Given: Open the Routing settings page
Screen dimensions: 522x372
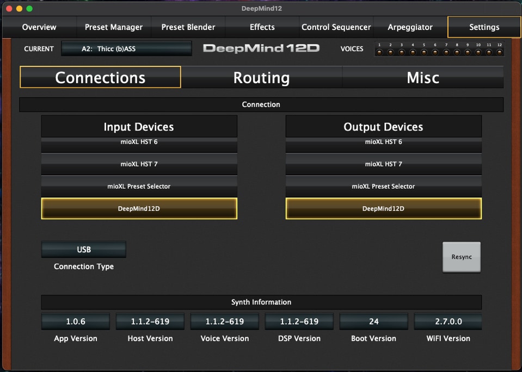Looking at the screenshot, I should 262,77.
